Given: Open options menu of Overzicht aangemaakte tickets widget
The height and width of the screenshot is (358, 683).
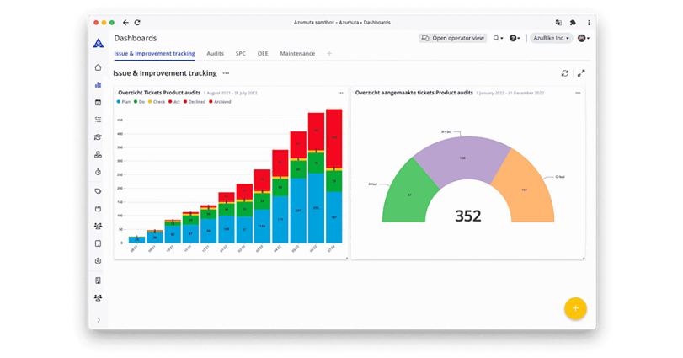Looking at the screenshot, I should [578, 93].
